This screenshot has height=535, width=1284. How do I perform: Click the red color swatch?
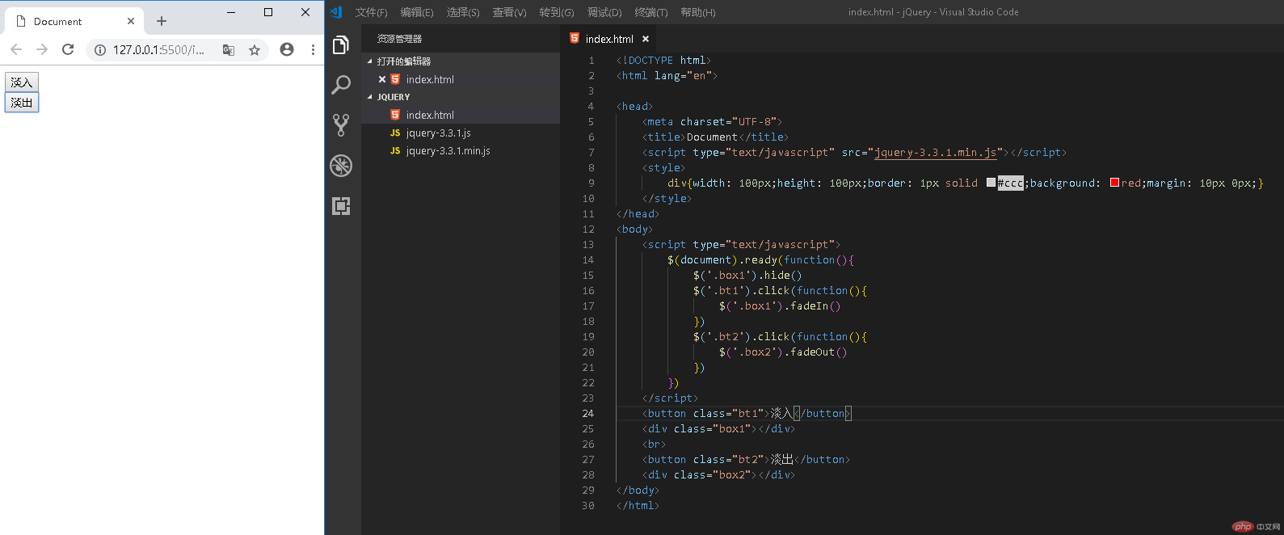1114,183
